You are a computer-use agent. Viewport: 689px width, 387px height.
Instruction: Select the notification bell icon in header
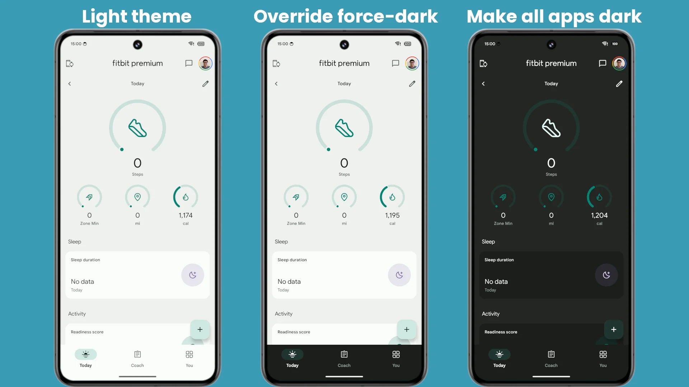(x=189, y=63)
